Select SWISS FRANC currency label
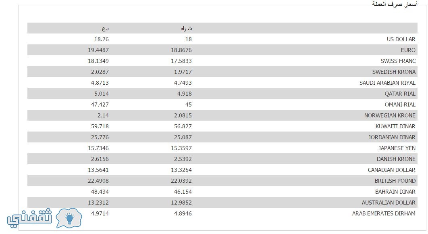The image size is (428, 234). pyautogui.click(x=398, y=61)
